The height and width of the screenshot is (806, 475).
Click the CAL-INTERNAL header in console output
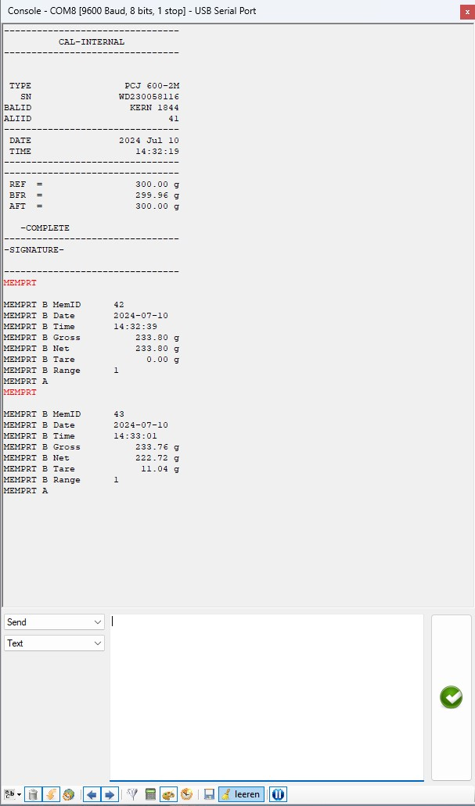tap(91, 42)
